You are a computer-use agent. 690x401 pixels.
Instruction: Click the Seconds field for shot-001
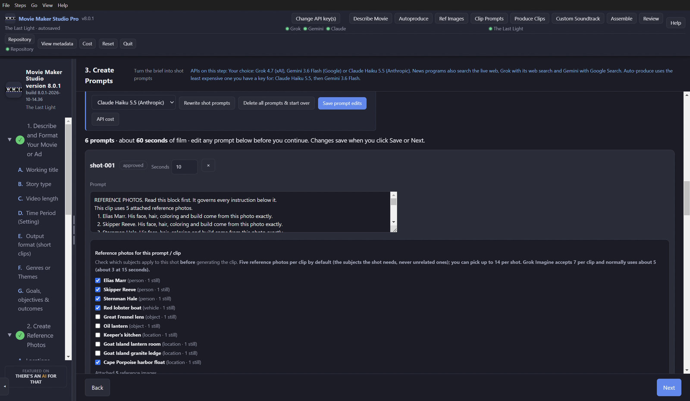point(185,167)
